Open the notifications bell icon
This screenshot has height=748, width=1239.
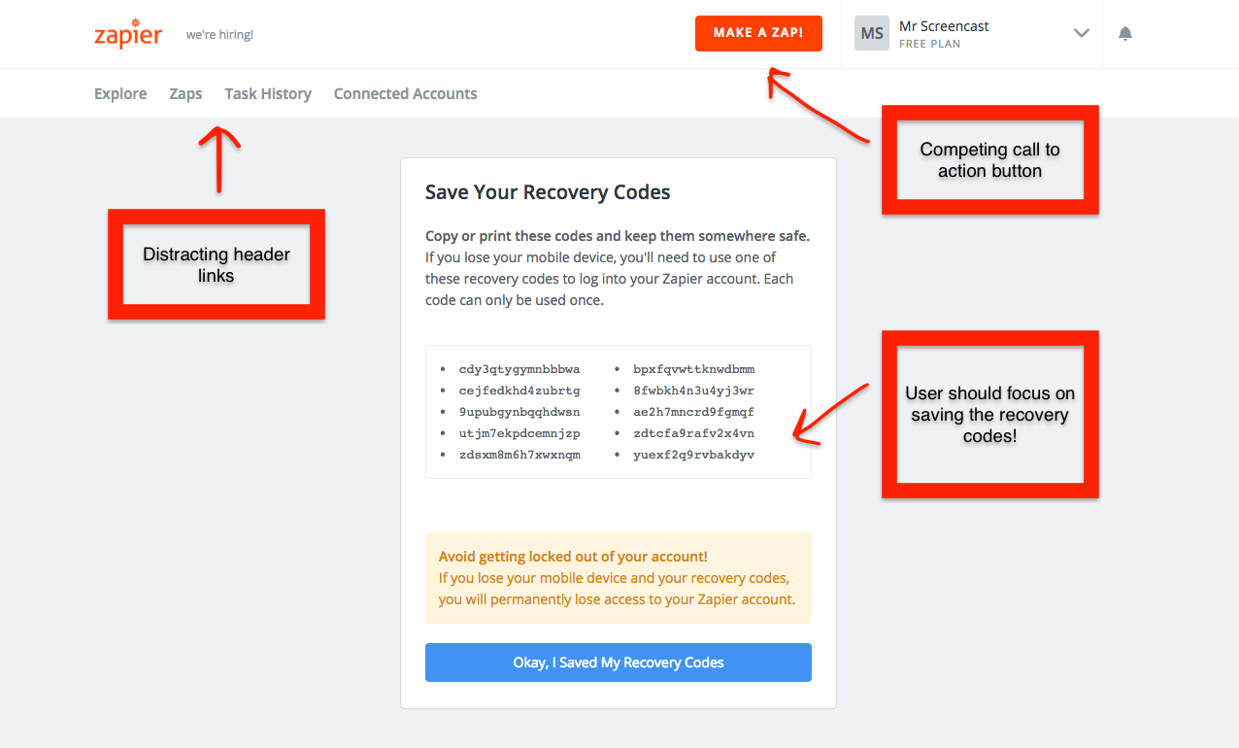[1124, 33]
